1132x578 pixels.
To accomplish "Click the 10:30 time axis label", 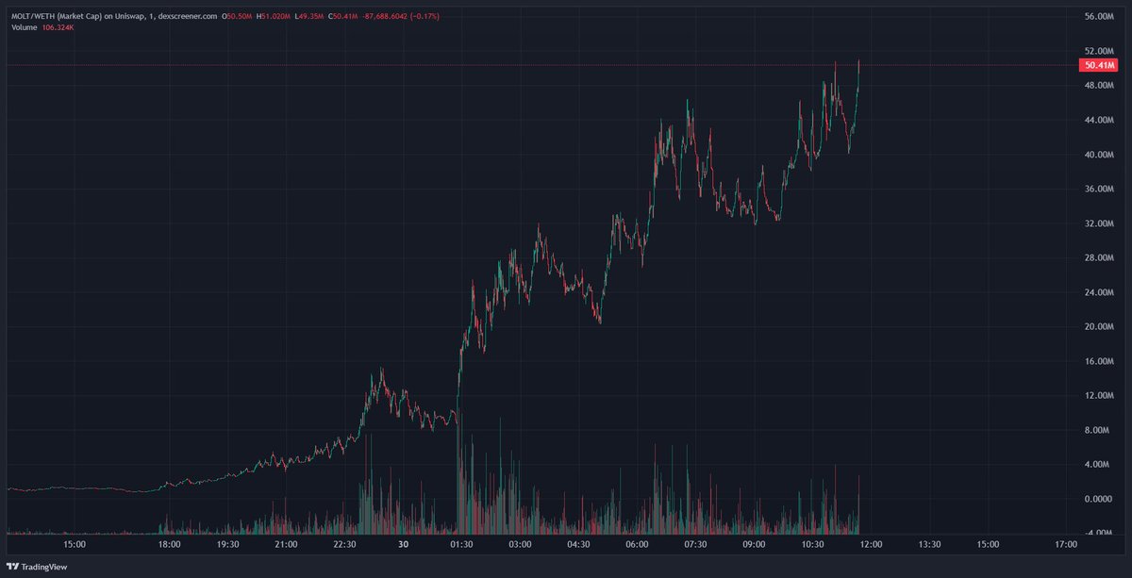I will pyautogui.click(x=812, y=544).
